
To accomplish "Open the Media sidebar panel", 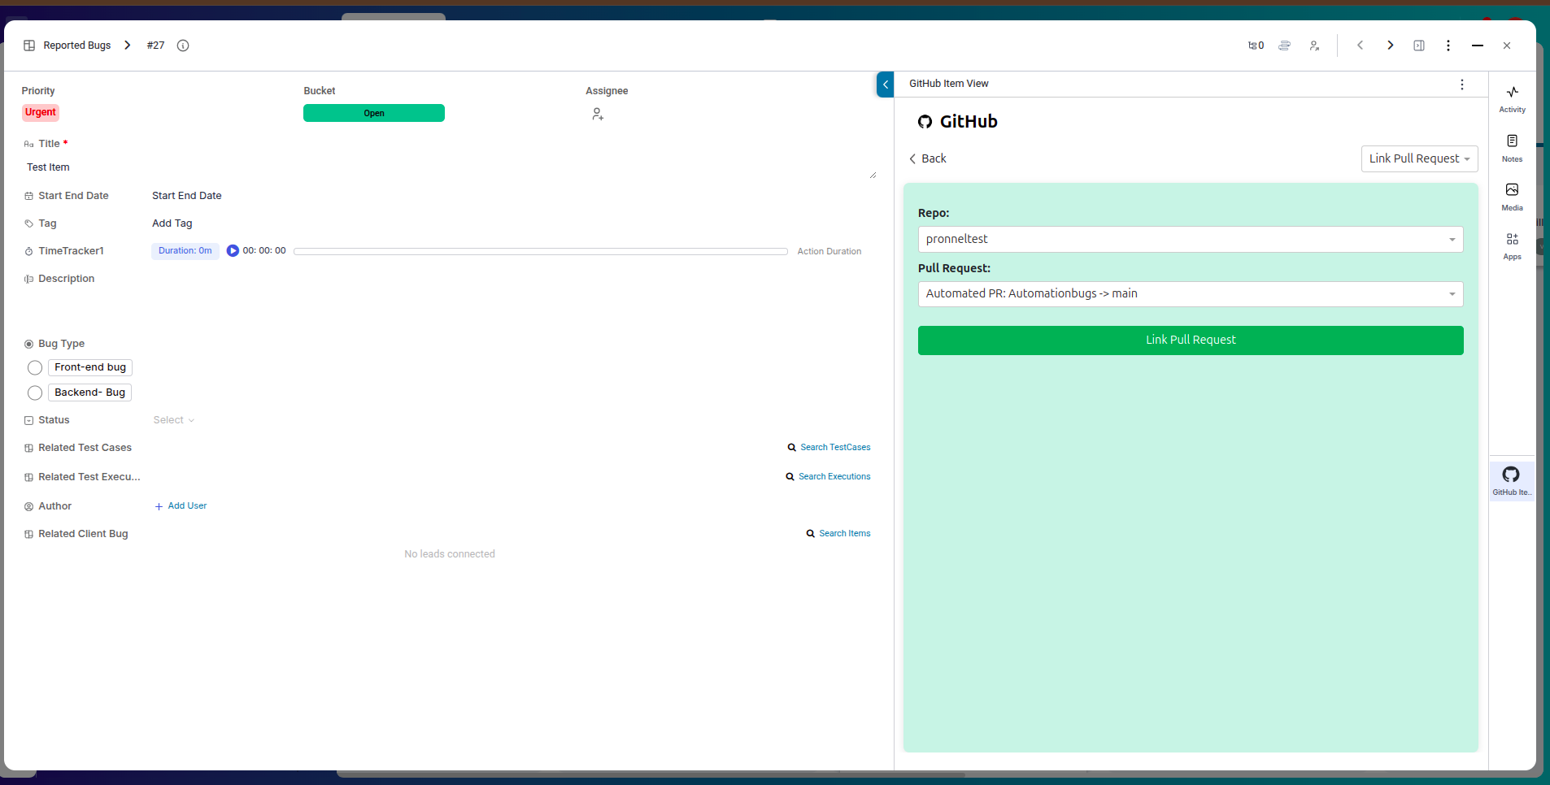I will (x=1513, y=197).
